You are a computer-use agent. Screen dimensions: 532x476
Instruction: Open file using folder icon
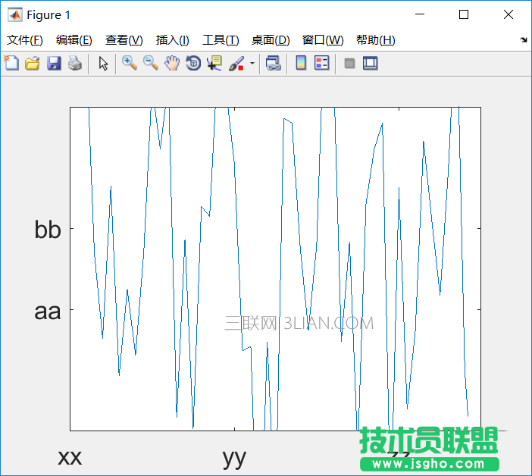(x=33, y=63)
